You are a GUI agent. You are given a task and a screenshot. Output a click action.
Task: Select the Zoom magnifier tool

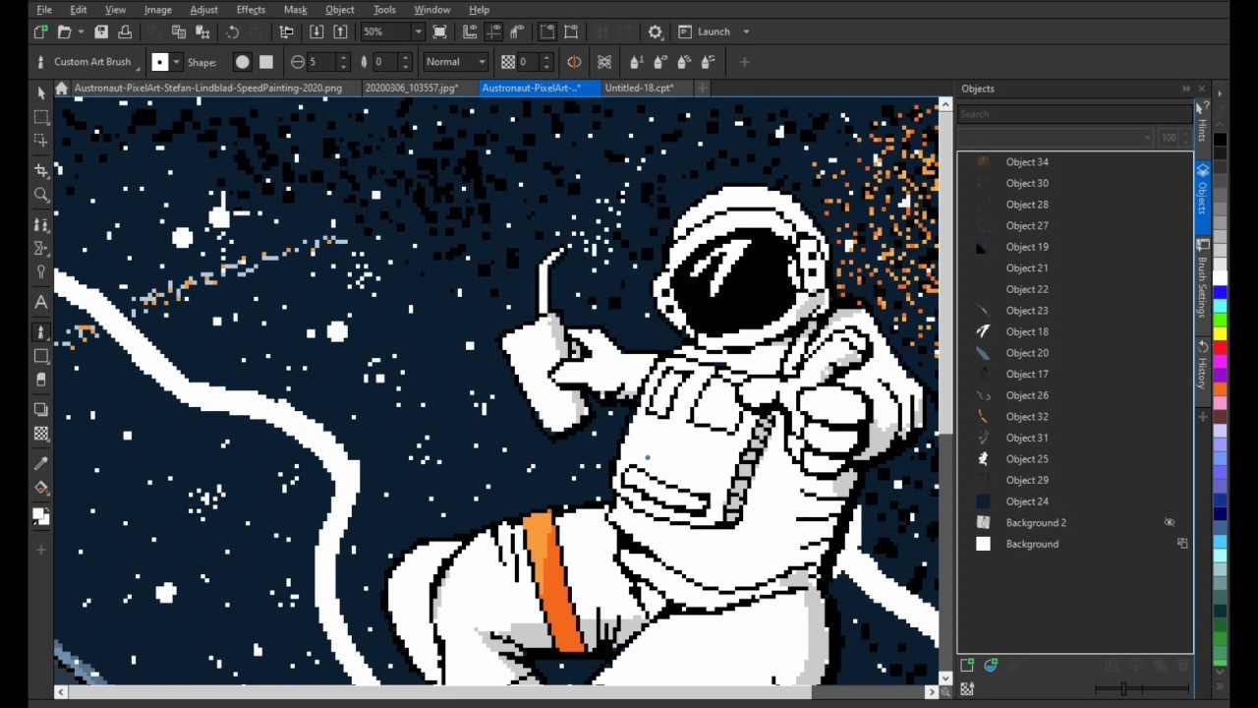coord(40,195)
